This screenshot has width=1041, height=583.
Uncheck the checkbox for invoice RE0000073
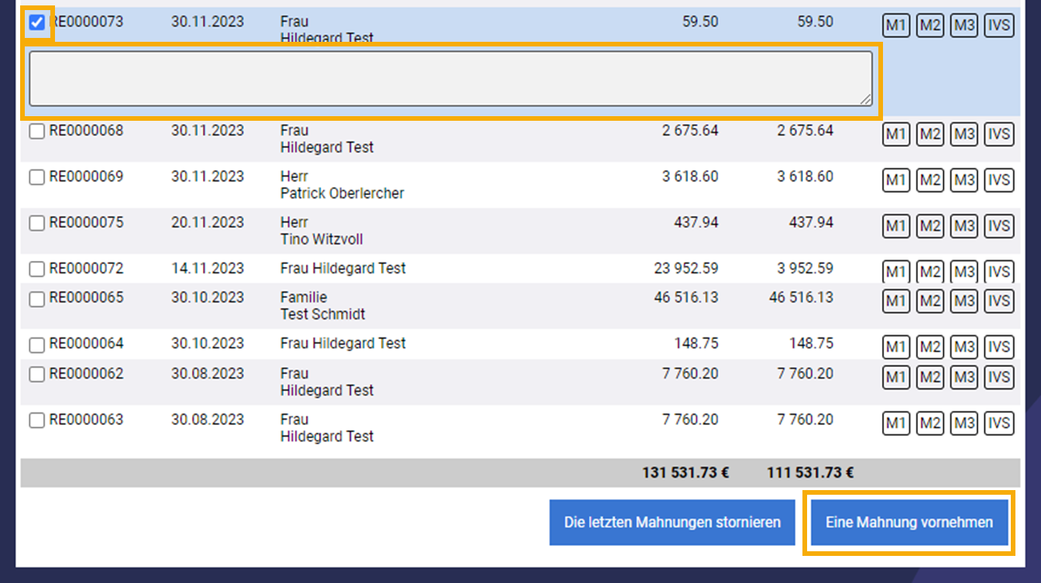(x=36, y=23)
